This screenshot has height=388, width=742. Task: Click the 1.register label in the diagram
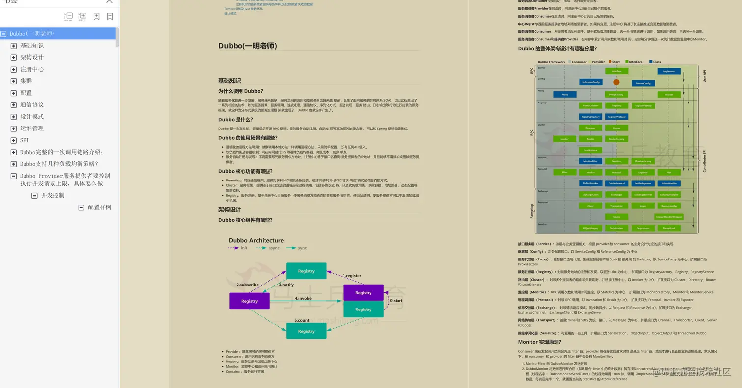[352, 276]
